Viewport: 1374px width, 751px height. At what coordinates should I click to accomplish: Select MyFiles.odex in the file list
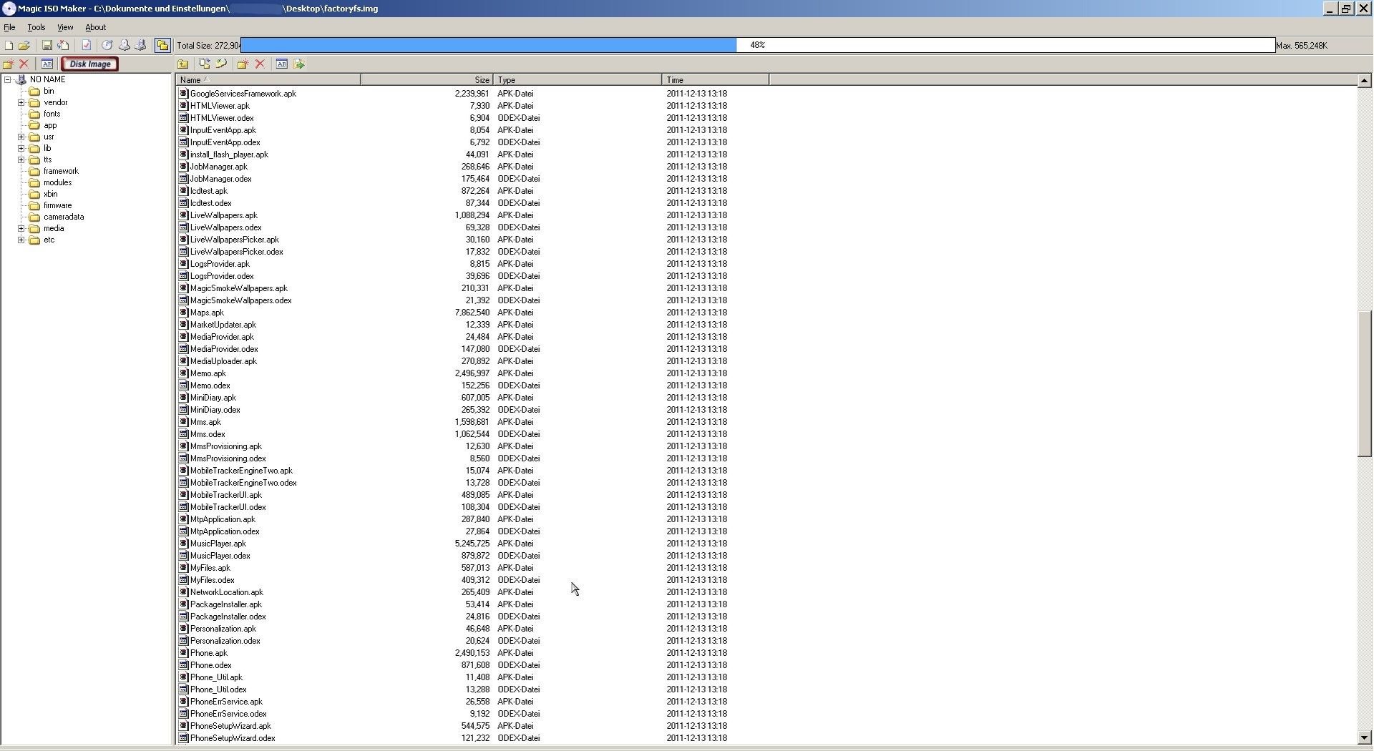[212, 580]
